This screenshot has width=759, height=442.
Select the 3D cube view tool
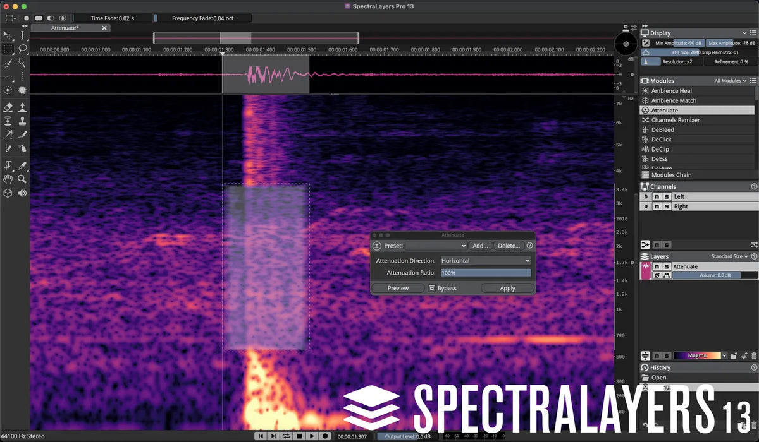point(8,193)
